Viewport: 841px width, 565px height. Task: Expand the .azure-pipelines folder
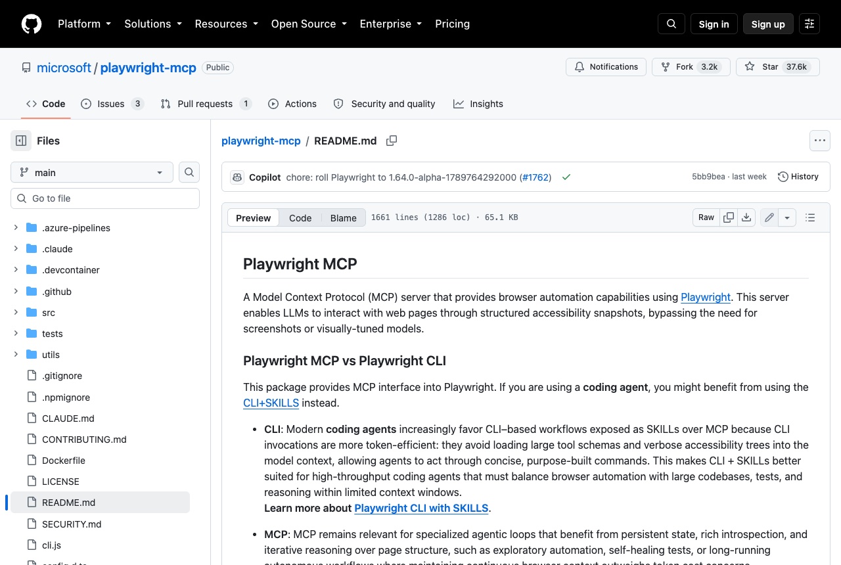pos(16,228)
